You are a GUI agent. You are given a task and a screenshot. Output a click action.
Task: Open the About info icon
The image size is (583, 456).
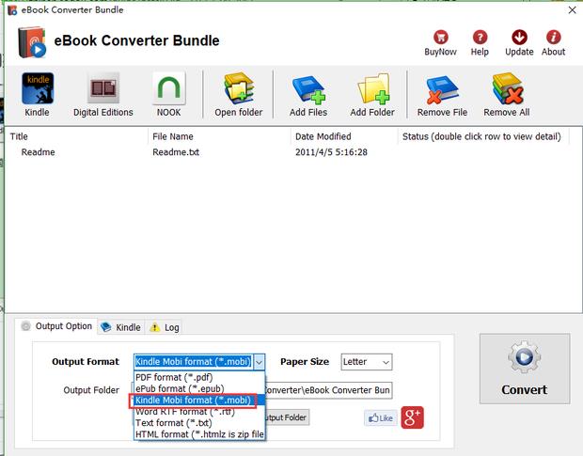553,38
